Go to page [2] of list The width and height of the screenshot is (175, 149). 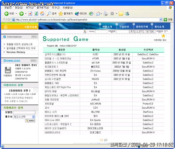(x=106, y=140)
